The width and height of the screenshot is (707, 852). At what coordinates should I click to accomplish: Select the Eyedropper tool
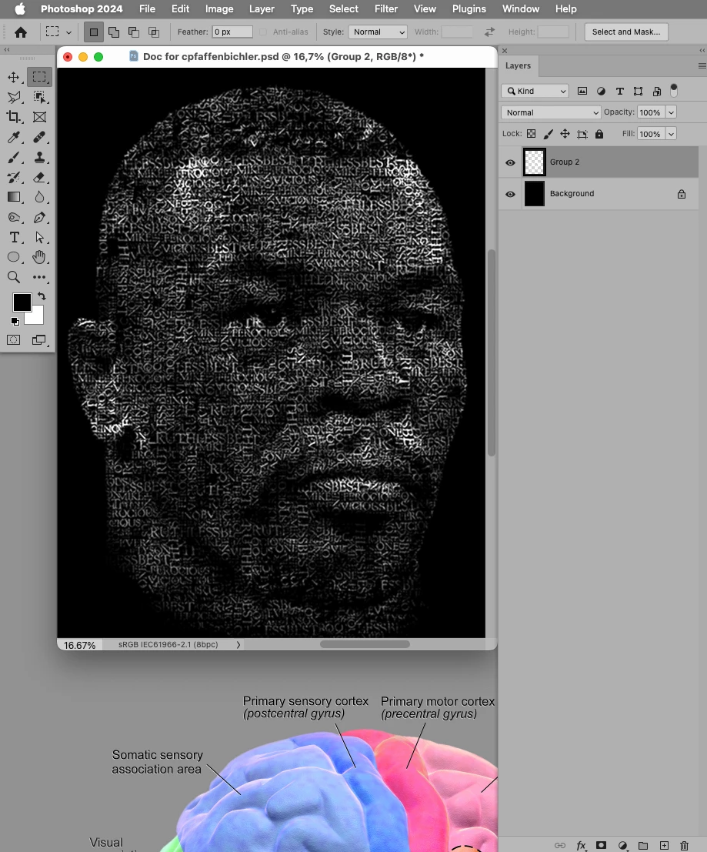[14, 137]
